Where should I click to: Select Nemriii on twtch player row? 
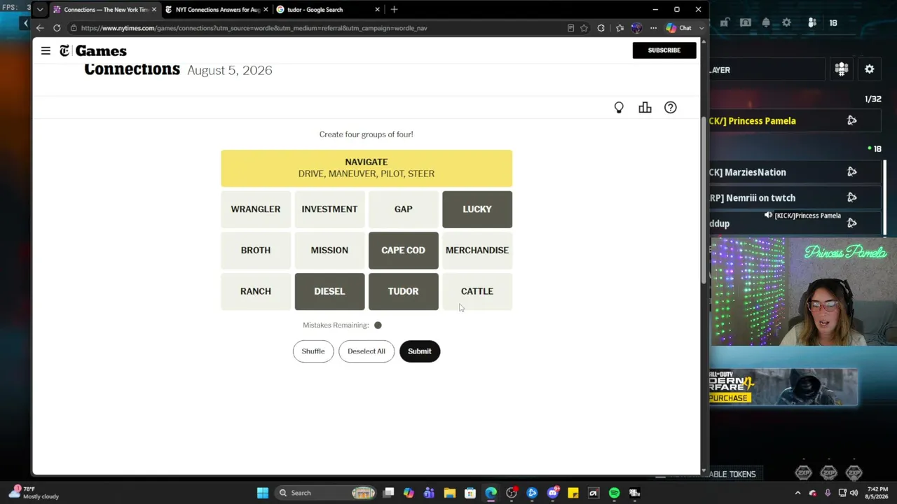coord(796,198)
